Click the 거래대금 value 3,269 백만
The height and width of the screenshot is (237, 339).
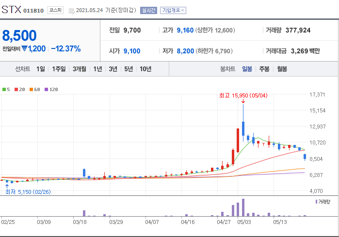pos(305,51)
